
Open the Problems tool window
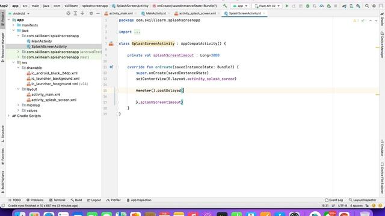[x=35, y=200]
